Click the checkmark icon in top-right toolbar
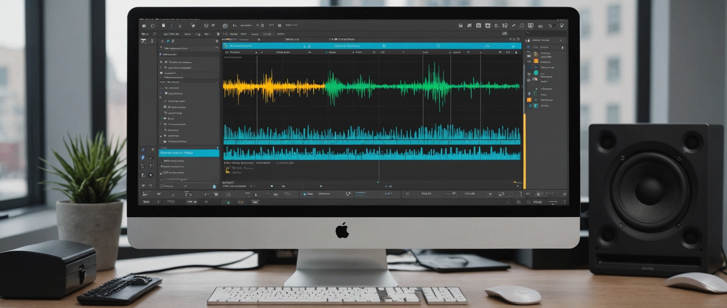 [x=514, y=25]
